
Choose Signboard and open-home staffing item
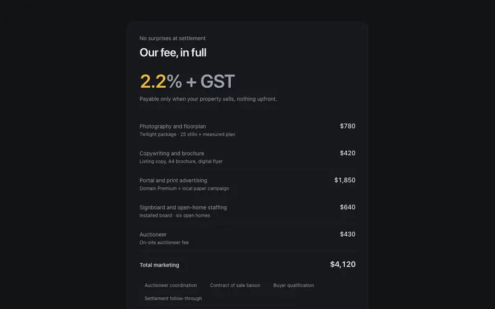pyautogui.click(x=247, y=211)
